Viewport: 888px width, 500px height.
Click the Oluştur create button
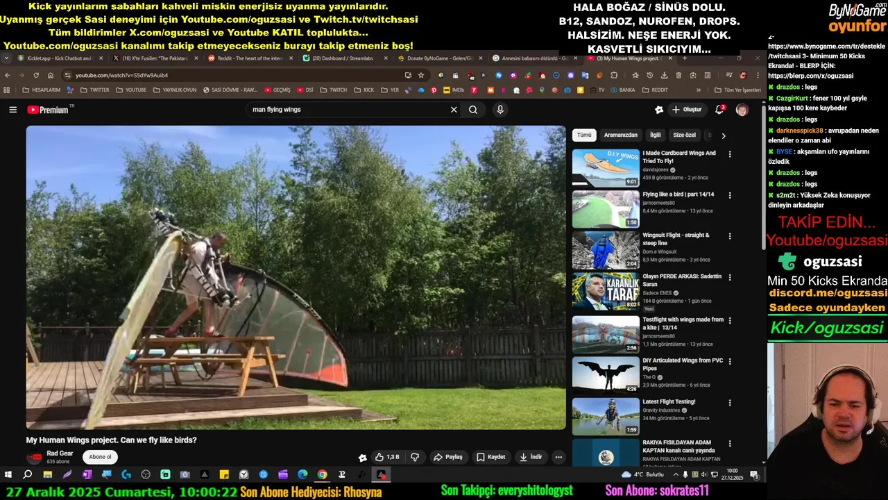[x=687, y=110]
